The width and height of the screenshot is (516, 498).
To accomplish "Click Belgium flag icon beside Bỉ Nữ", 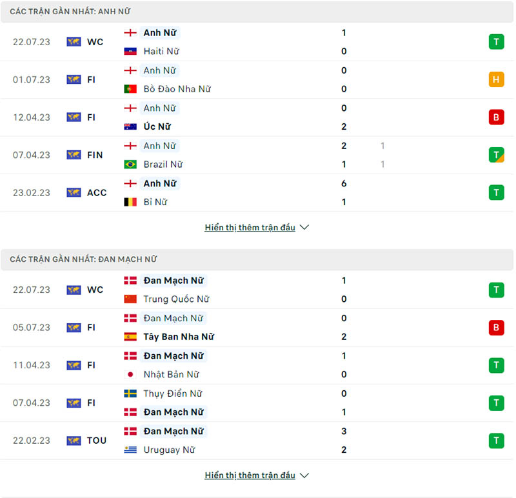I will (x=130, y=202).
